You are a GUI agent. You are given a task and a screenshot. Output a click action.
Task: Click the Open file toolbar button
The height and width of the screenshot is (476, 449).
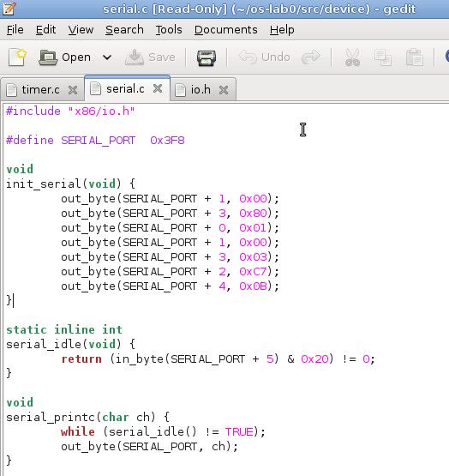65,57
